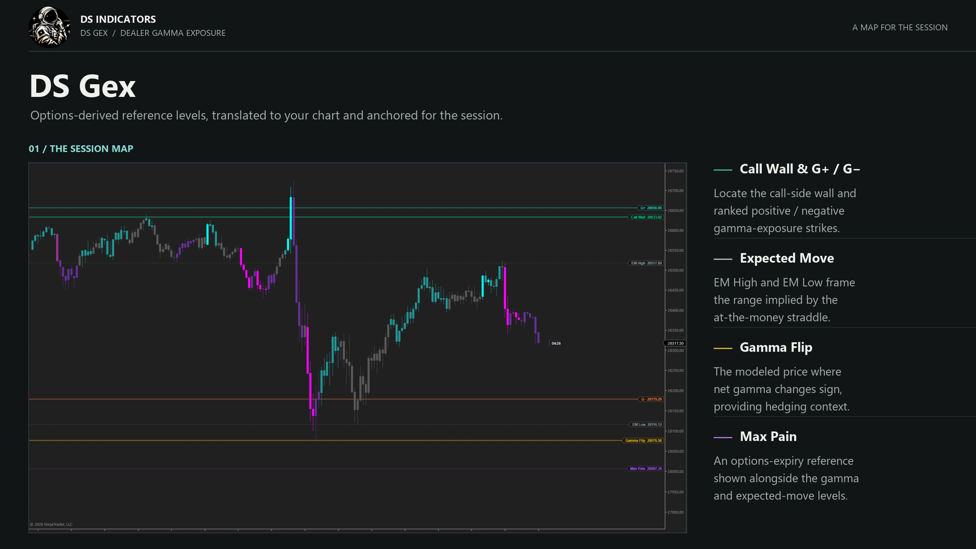The width and height of the screenshot is (976, 549).
Task: Click the purple Max Pain legend line
Action: [x=723, y=437]
